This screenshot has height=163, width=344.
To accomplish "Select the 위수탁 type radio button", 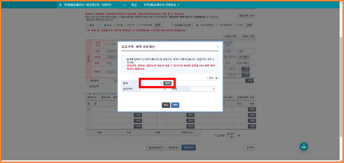I will (x=125, y=25).
